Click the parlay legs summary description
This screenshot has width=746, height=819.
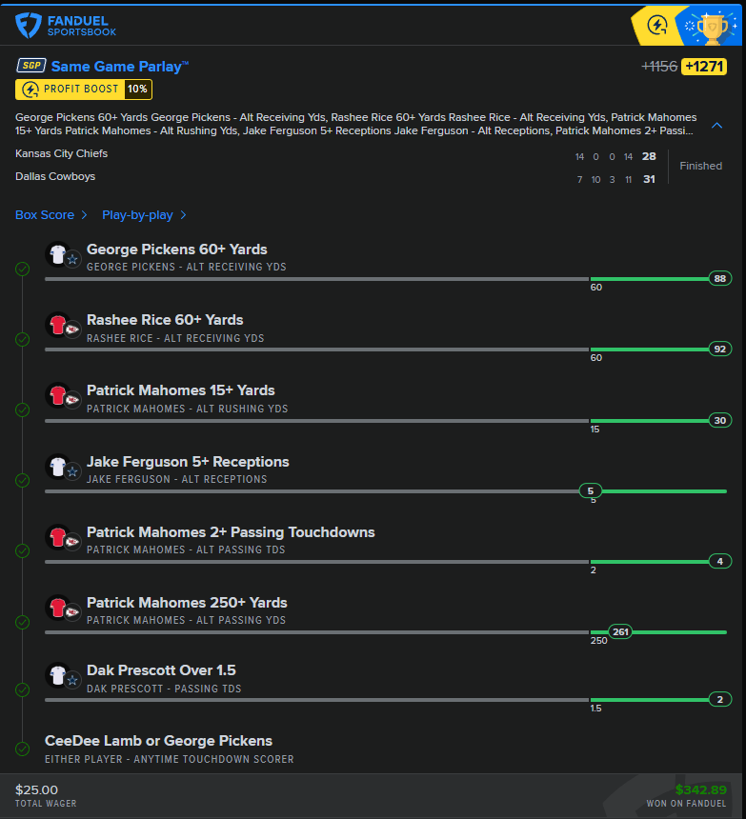click(355, 125)
